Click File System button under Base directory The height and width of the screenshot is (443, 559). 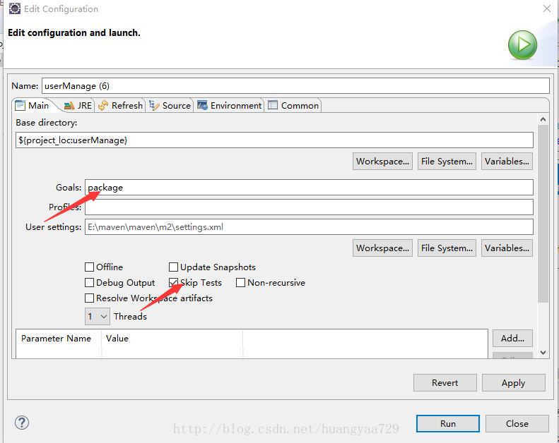(447, 162)
